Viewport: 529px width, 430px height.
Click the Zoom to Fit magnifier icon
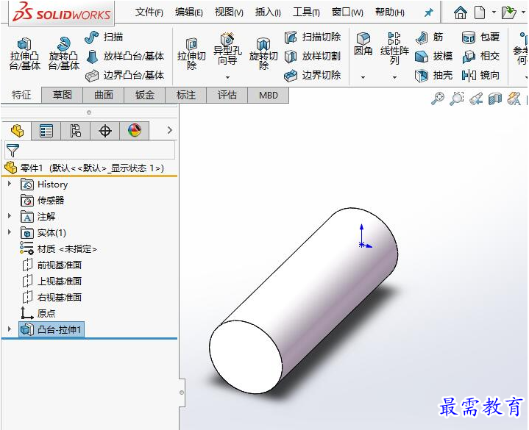[x=438, y=98]
